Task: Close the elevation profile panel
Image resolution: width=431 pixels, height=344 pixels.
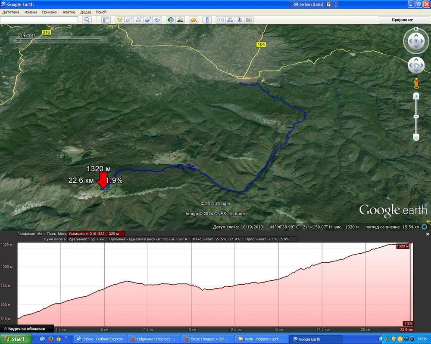Action: tap(428, 234)
